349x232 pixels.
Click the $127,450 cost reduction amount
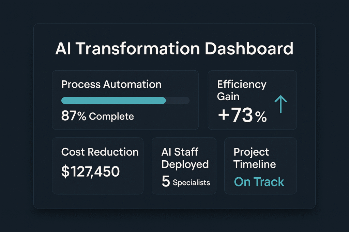(90, 172)
